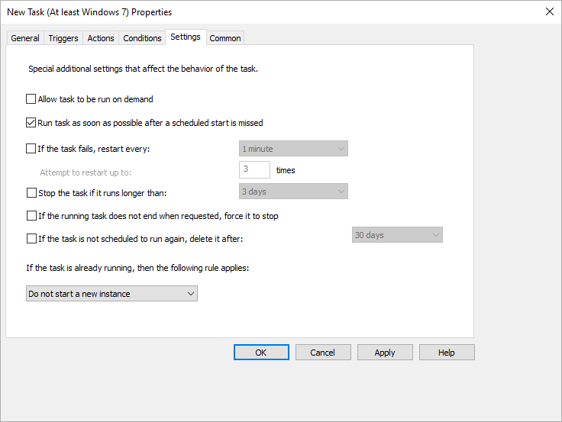Close the Properties dialog window
Screen dimensions: 562x422
(548, 11)
